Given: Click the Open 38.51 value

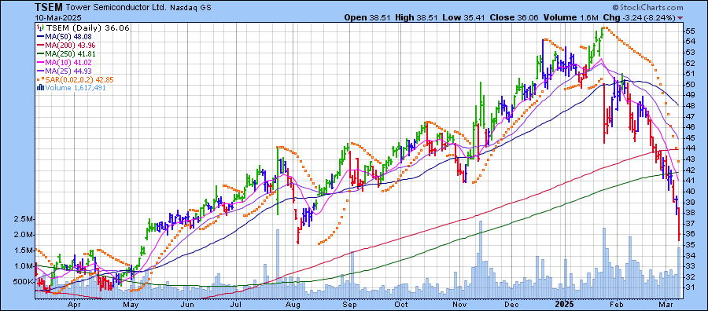Looking at the screenshot, I should point(367,17).
